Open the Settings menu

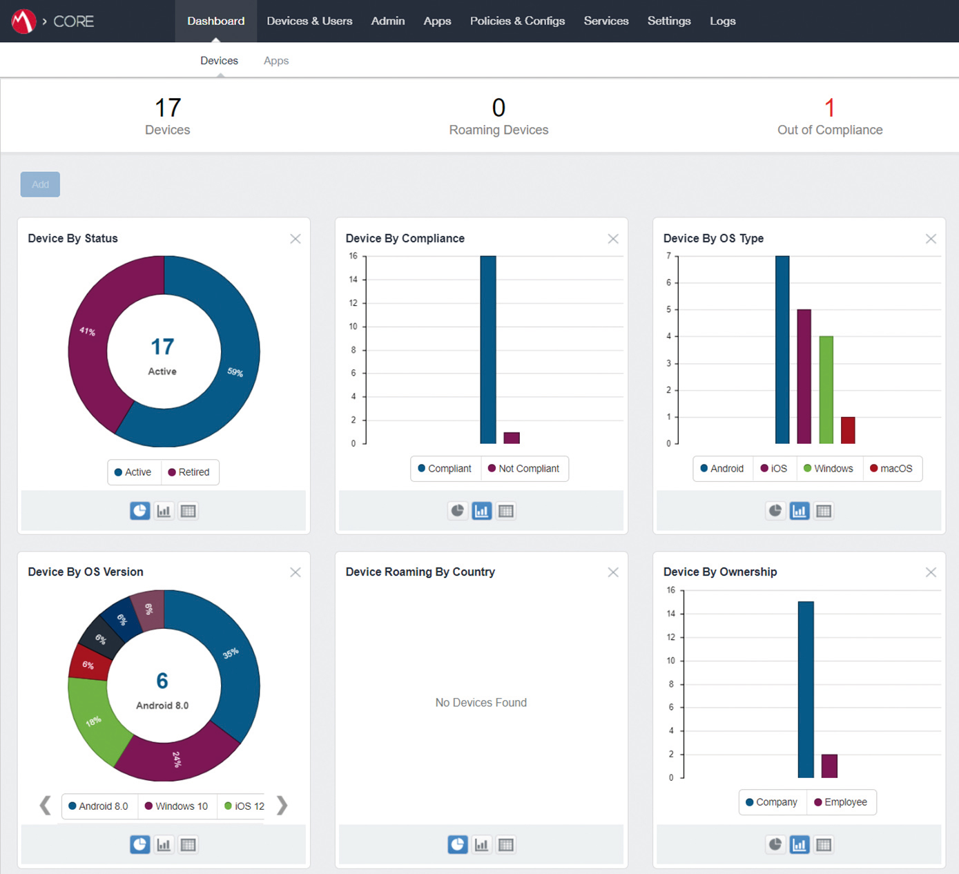pos(669,21)
